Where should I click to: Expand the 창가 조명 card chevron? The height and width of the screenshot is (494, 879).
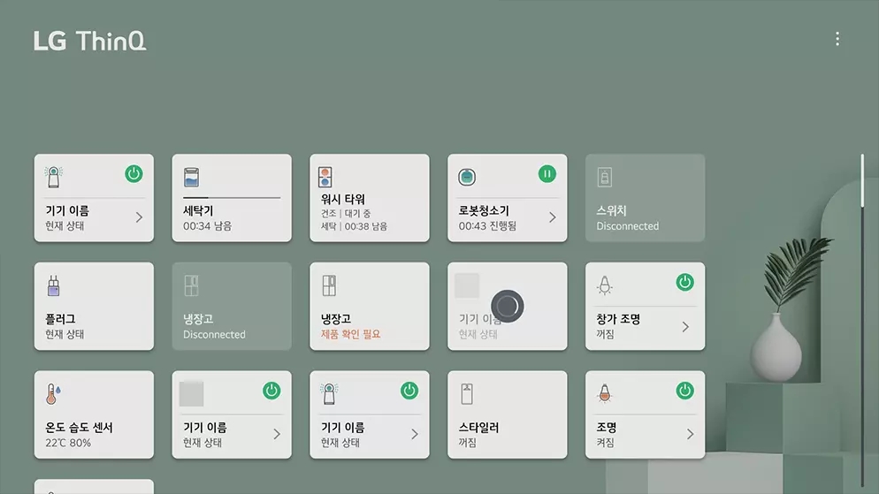click(x=685, y=327)
